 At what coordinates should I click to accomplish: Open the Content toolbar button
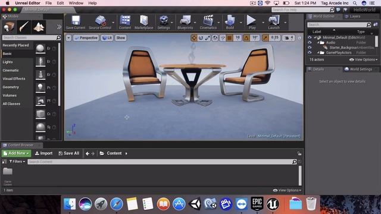point(125,23)
